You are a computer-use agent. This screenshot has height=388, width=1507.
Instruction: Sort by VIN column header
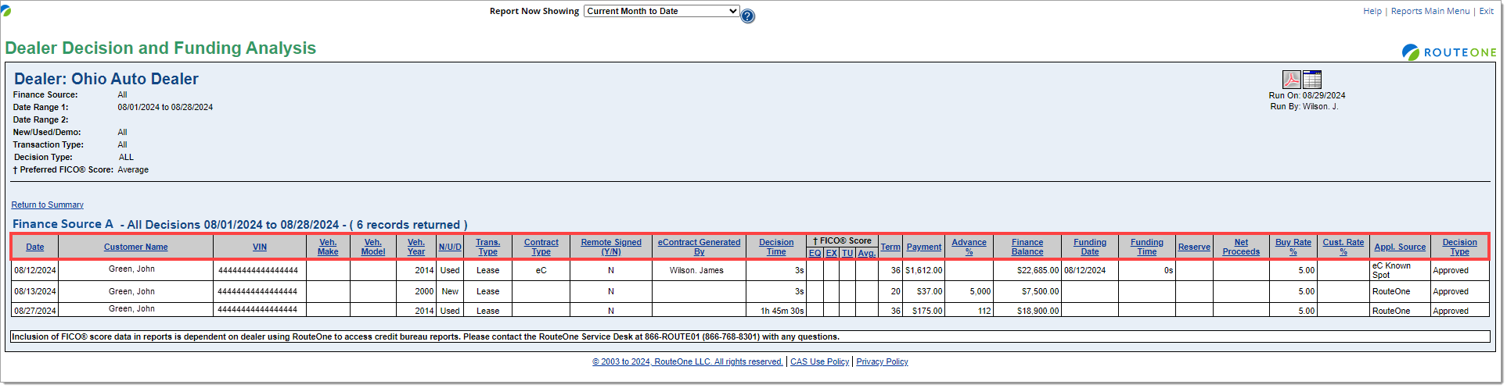coord(260,247)
